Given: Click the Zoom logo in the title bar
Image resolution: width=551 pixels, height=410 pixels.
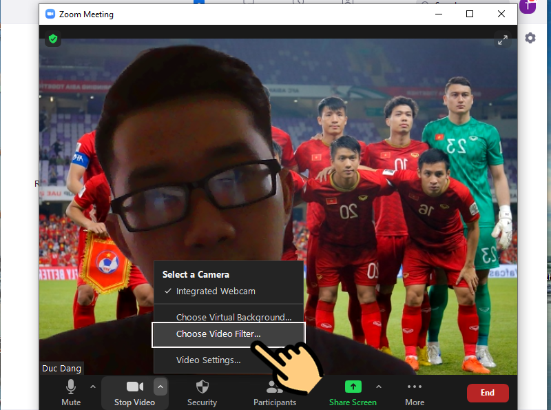Looking at the screenshot, I should tap(50, 14).
